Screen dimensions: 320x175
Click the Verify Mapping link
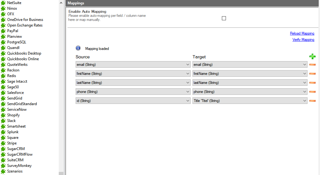click(303, 40)
